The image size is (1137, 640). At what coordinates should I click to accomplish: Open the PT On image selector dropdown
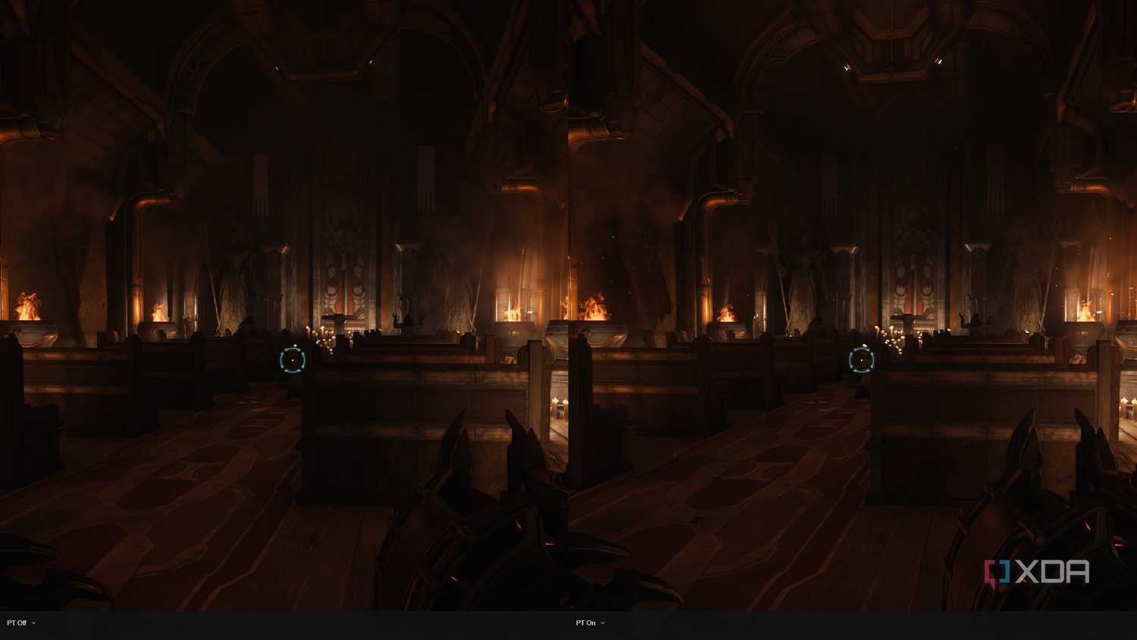coord(590,623)
